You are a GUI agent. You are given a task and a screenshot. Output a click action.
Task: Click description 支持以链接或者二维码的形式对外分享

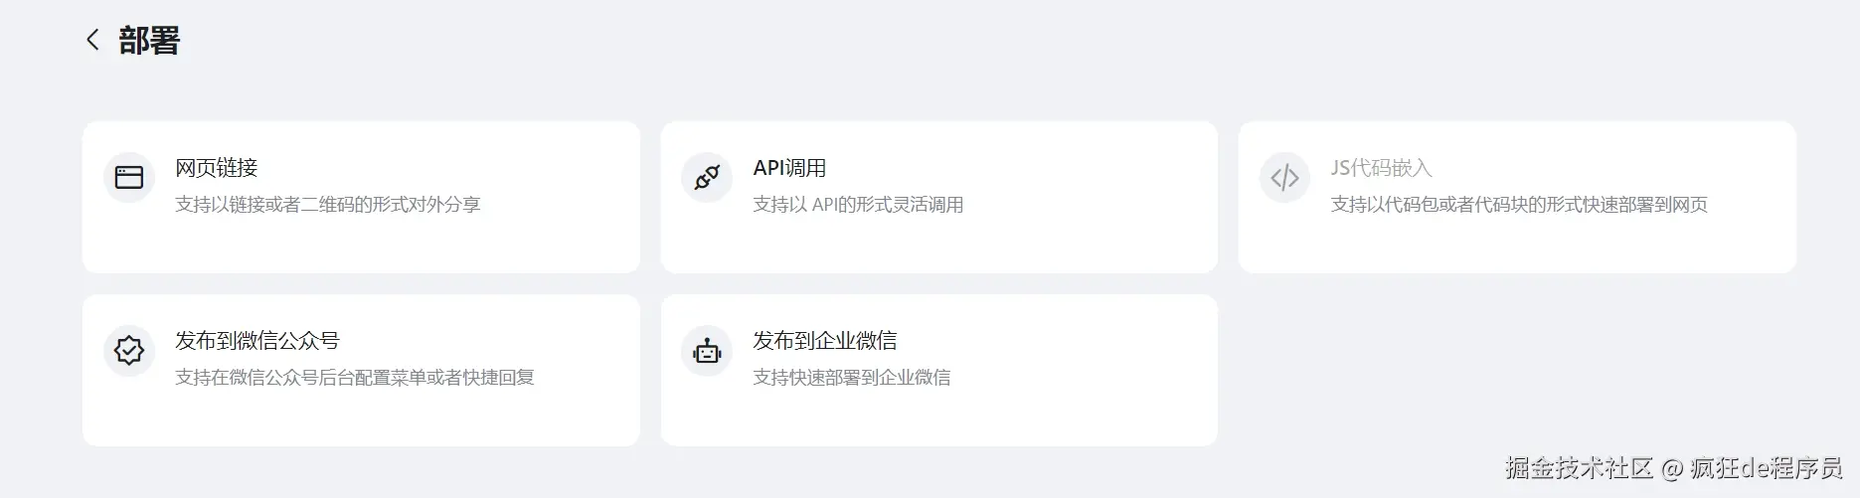327,205
